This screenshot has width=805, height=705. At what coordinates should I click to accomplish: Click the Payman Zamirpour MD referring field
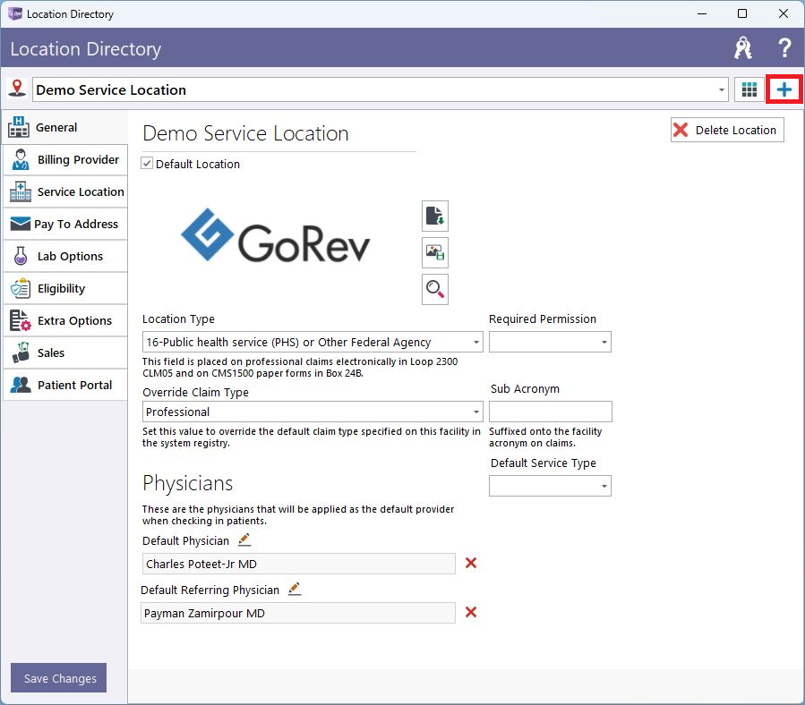[298, 613]
